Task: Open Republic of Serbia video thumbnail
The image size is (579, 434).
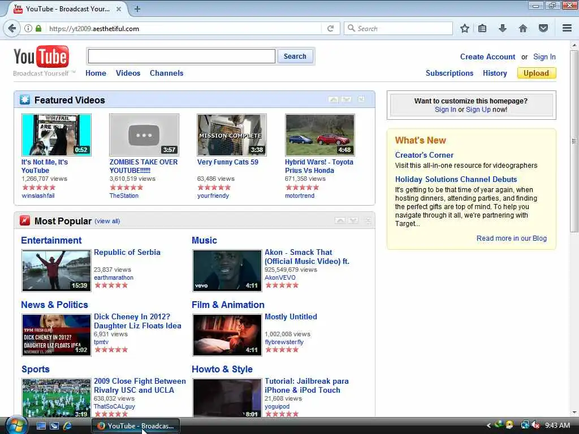Action: [56, 271]
